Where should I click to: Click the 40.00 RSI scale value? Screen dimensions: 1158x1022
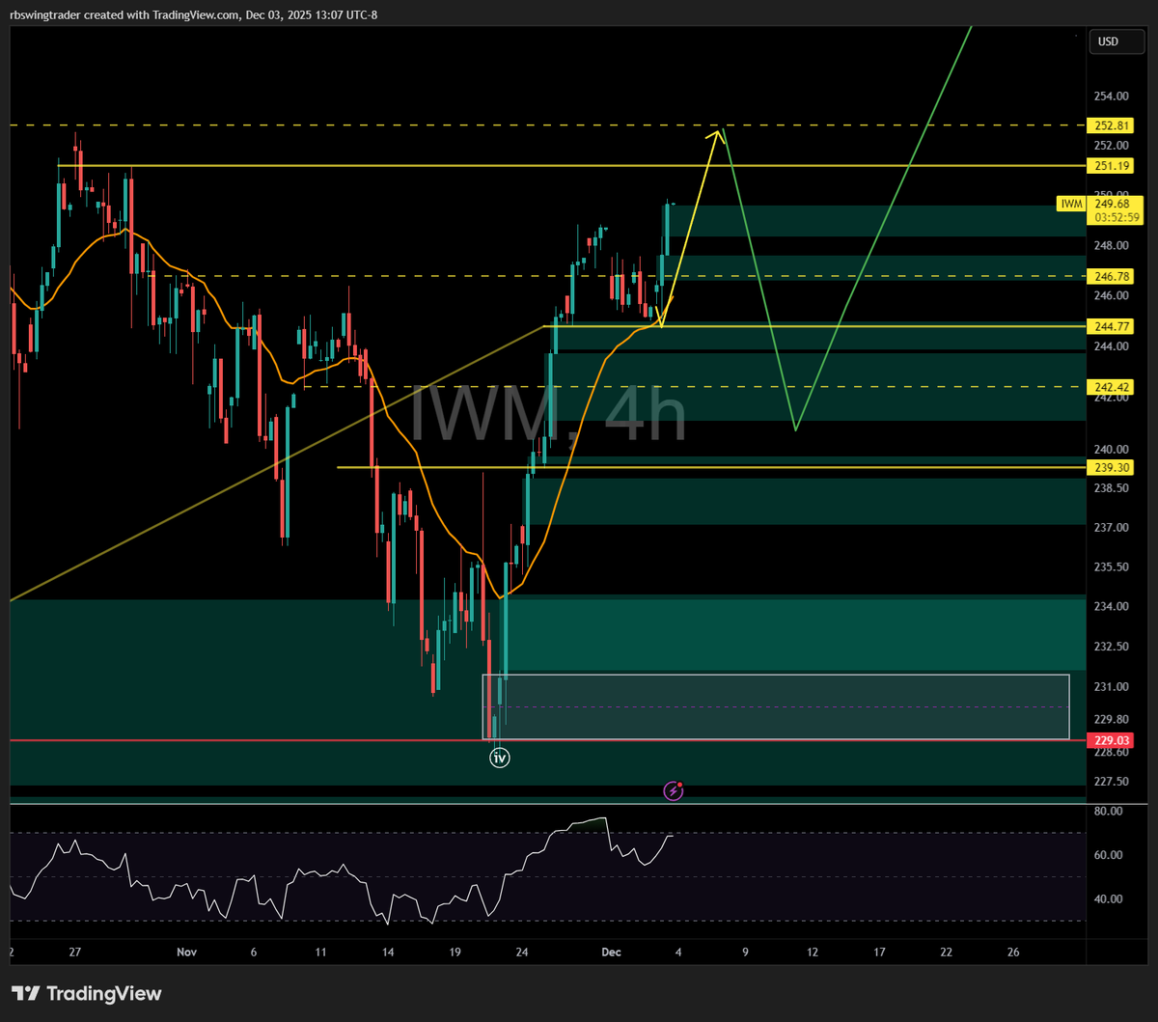pos(1109,898)
